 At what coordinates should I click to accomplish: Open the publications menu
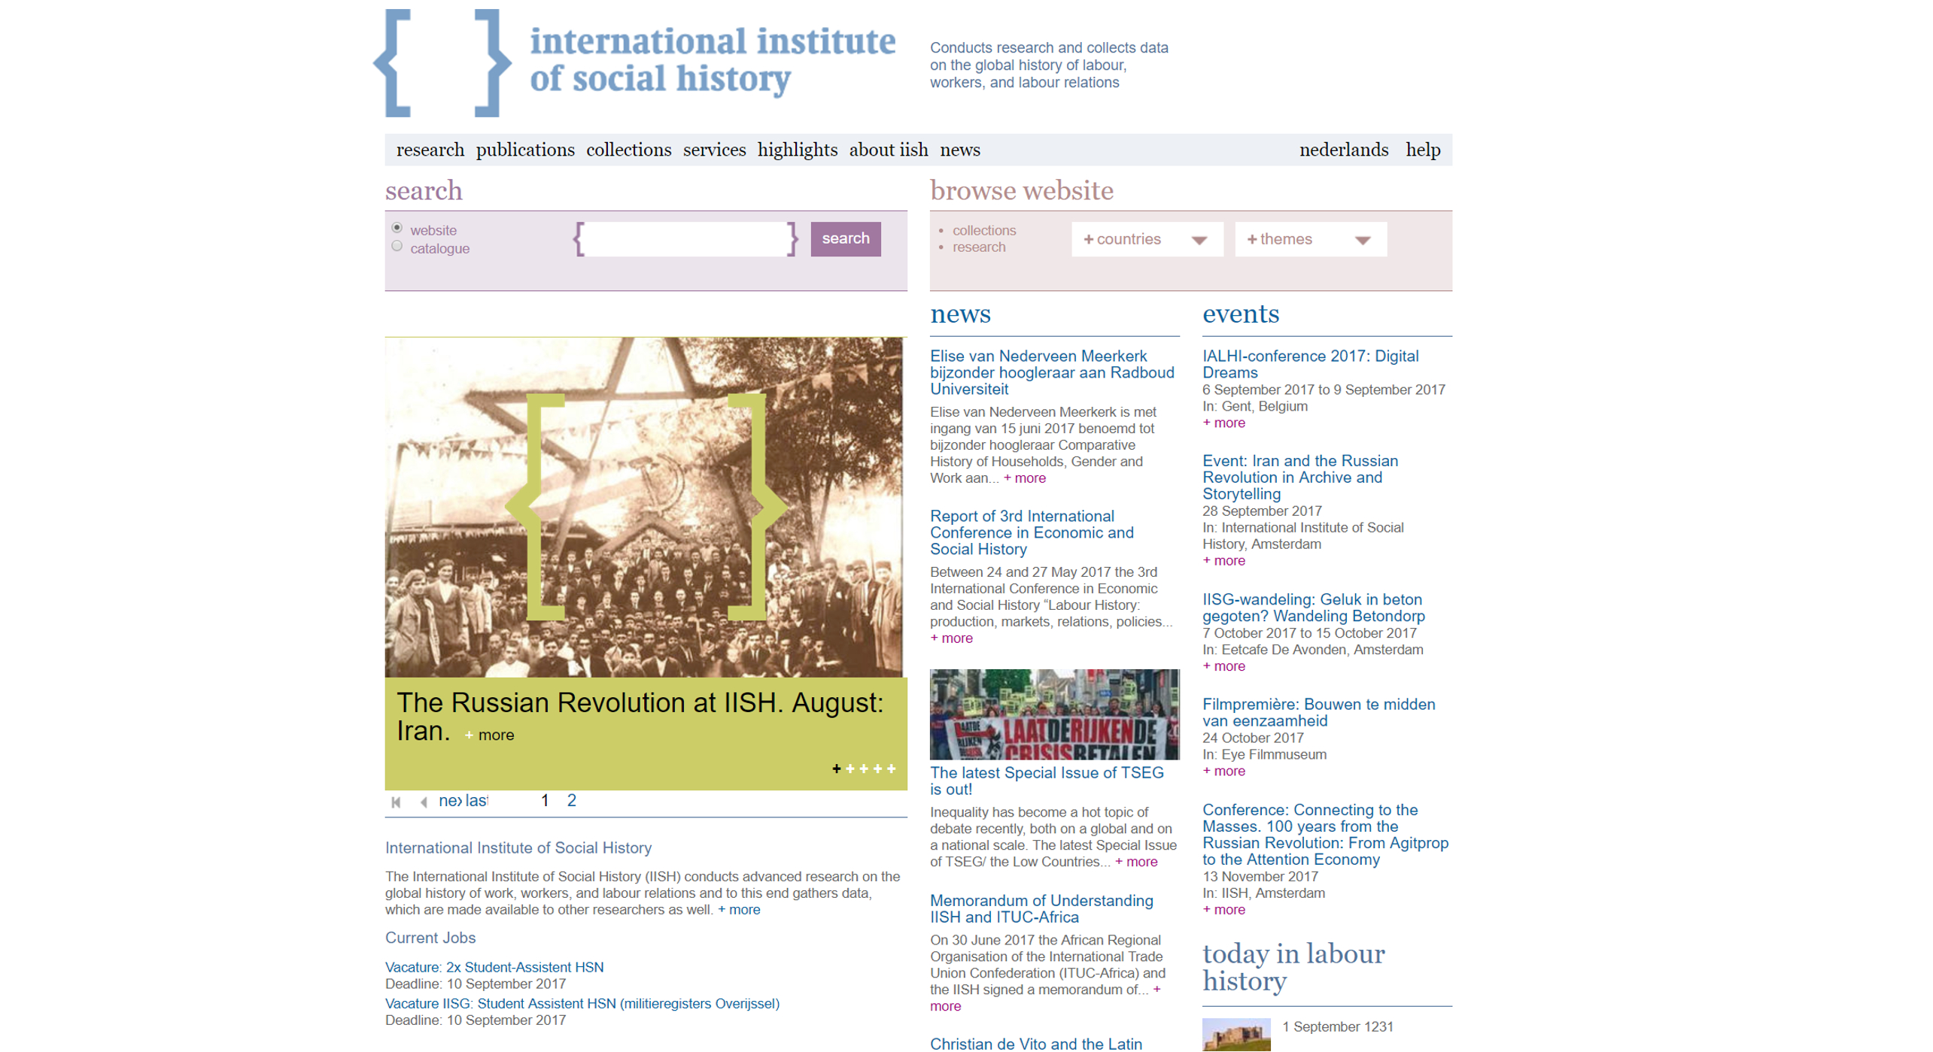coord(525,150)
